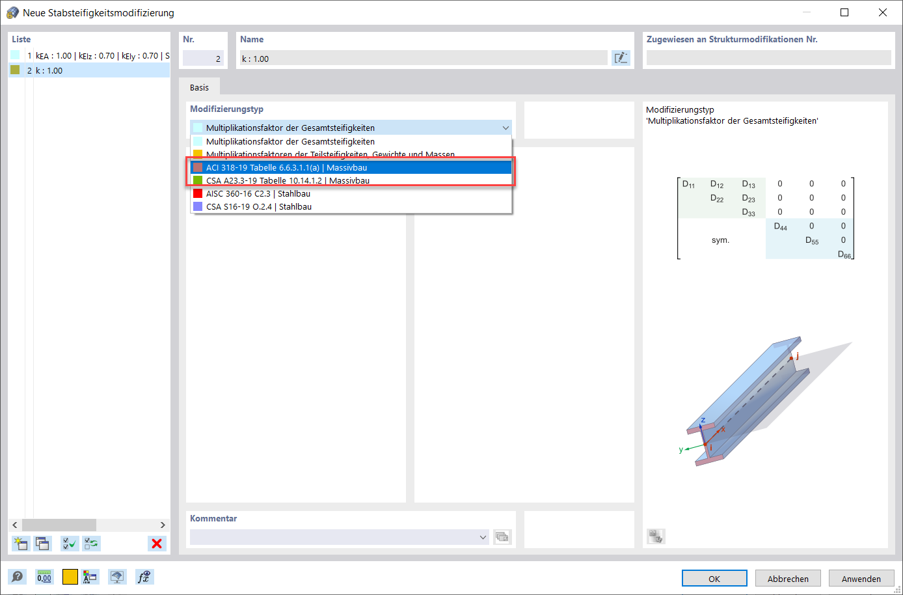Delete selected entry with red X
This screenshot has width=903, height=595.
tap(157, 544)
